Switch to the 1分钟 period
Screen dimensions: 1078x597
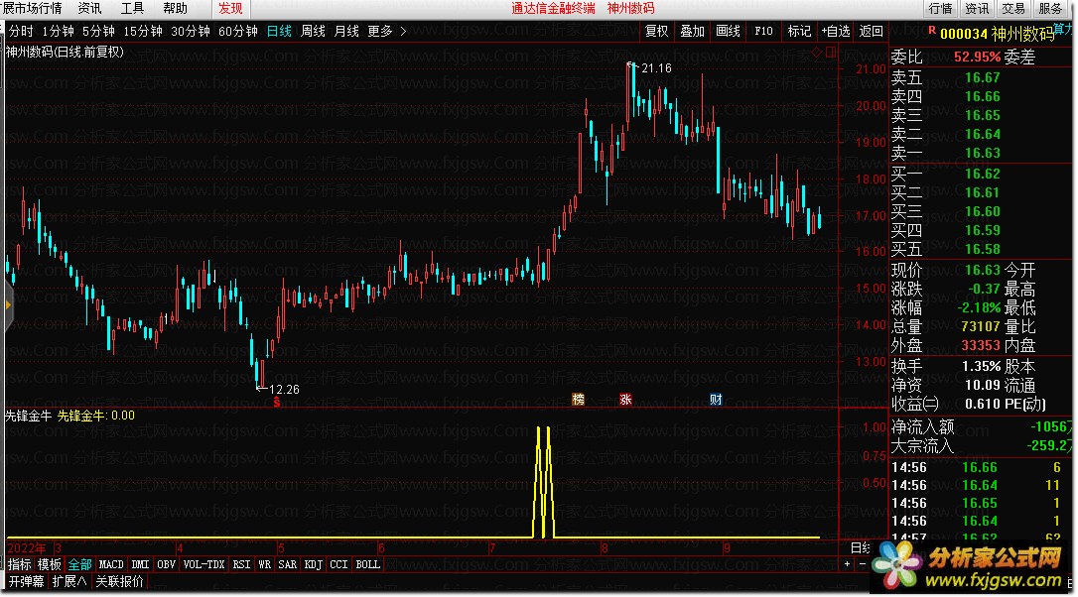click(58, 31)
